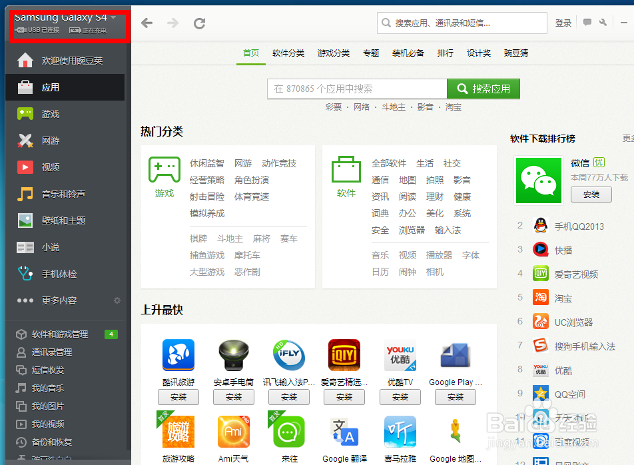Image resolution: width=634 pixels, height=465 pixels.
Task: Click the gear icon beside 更多内容
Action: pyautogui.click(x=117, y=300)
